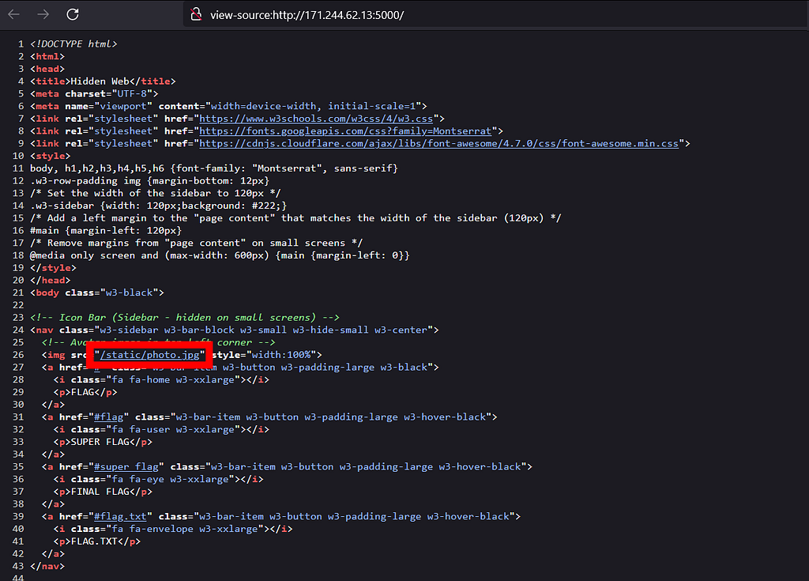Viewport: 809px width, 581px height.
Task: Click the 'SUPER FLAG' paragraph text
Action: (x=100, y=442)
